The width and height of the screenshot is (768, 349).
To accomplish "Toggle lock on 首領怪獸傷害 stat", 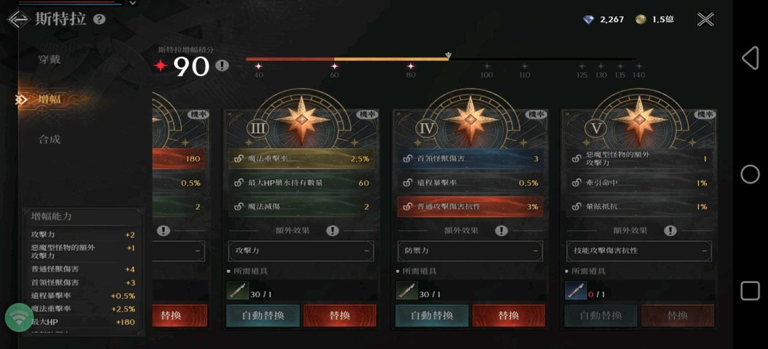I will (407, 159).
